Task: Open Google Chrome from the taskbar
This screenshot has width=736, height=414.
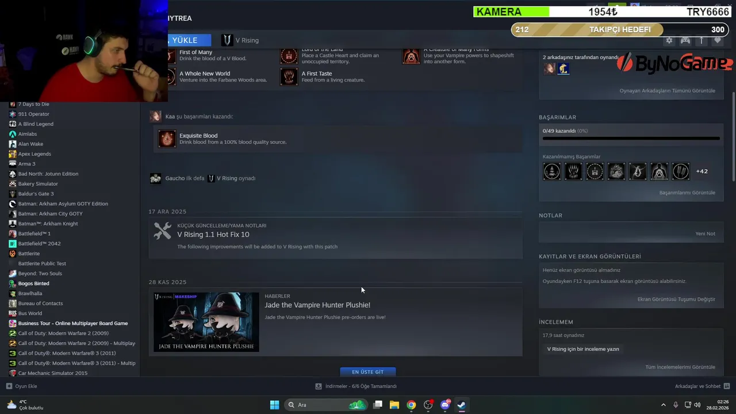Action: point(411,405)
